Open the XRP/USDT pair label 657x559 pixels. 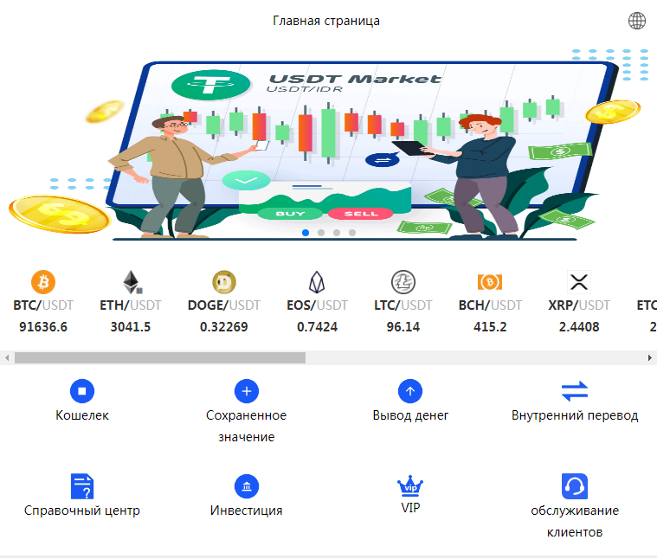tap(579, 305)
